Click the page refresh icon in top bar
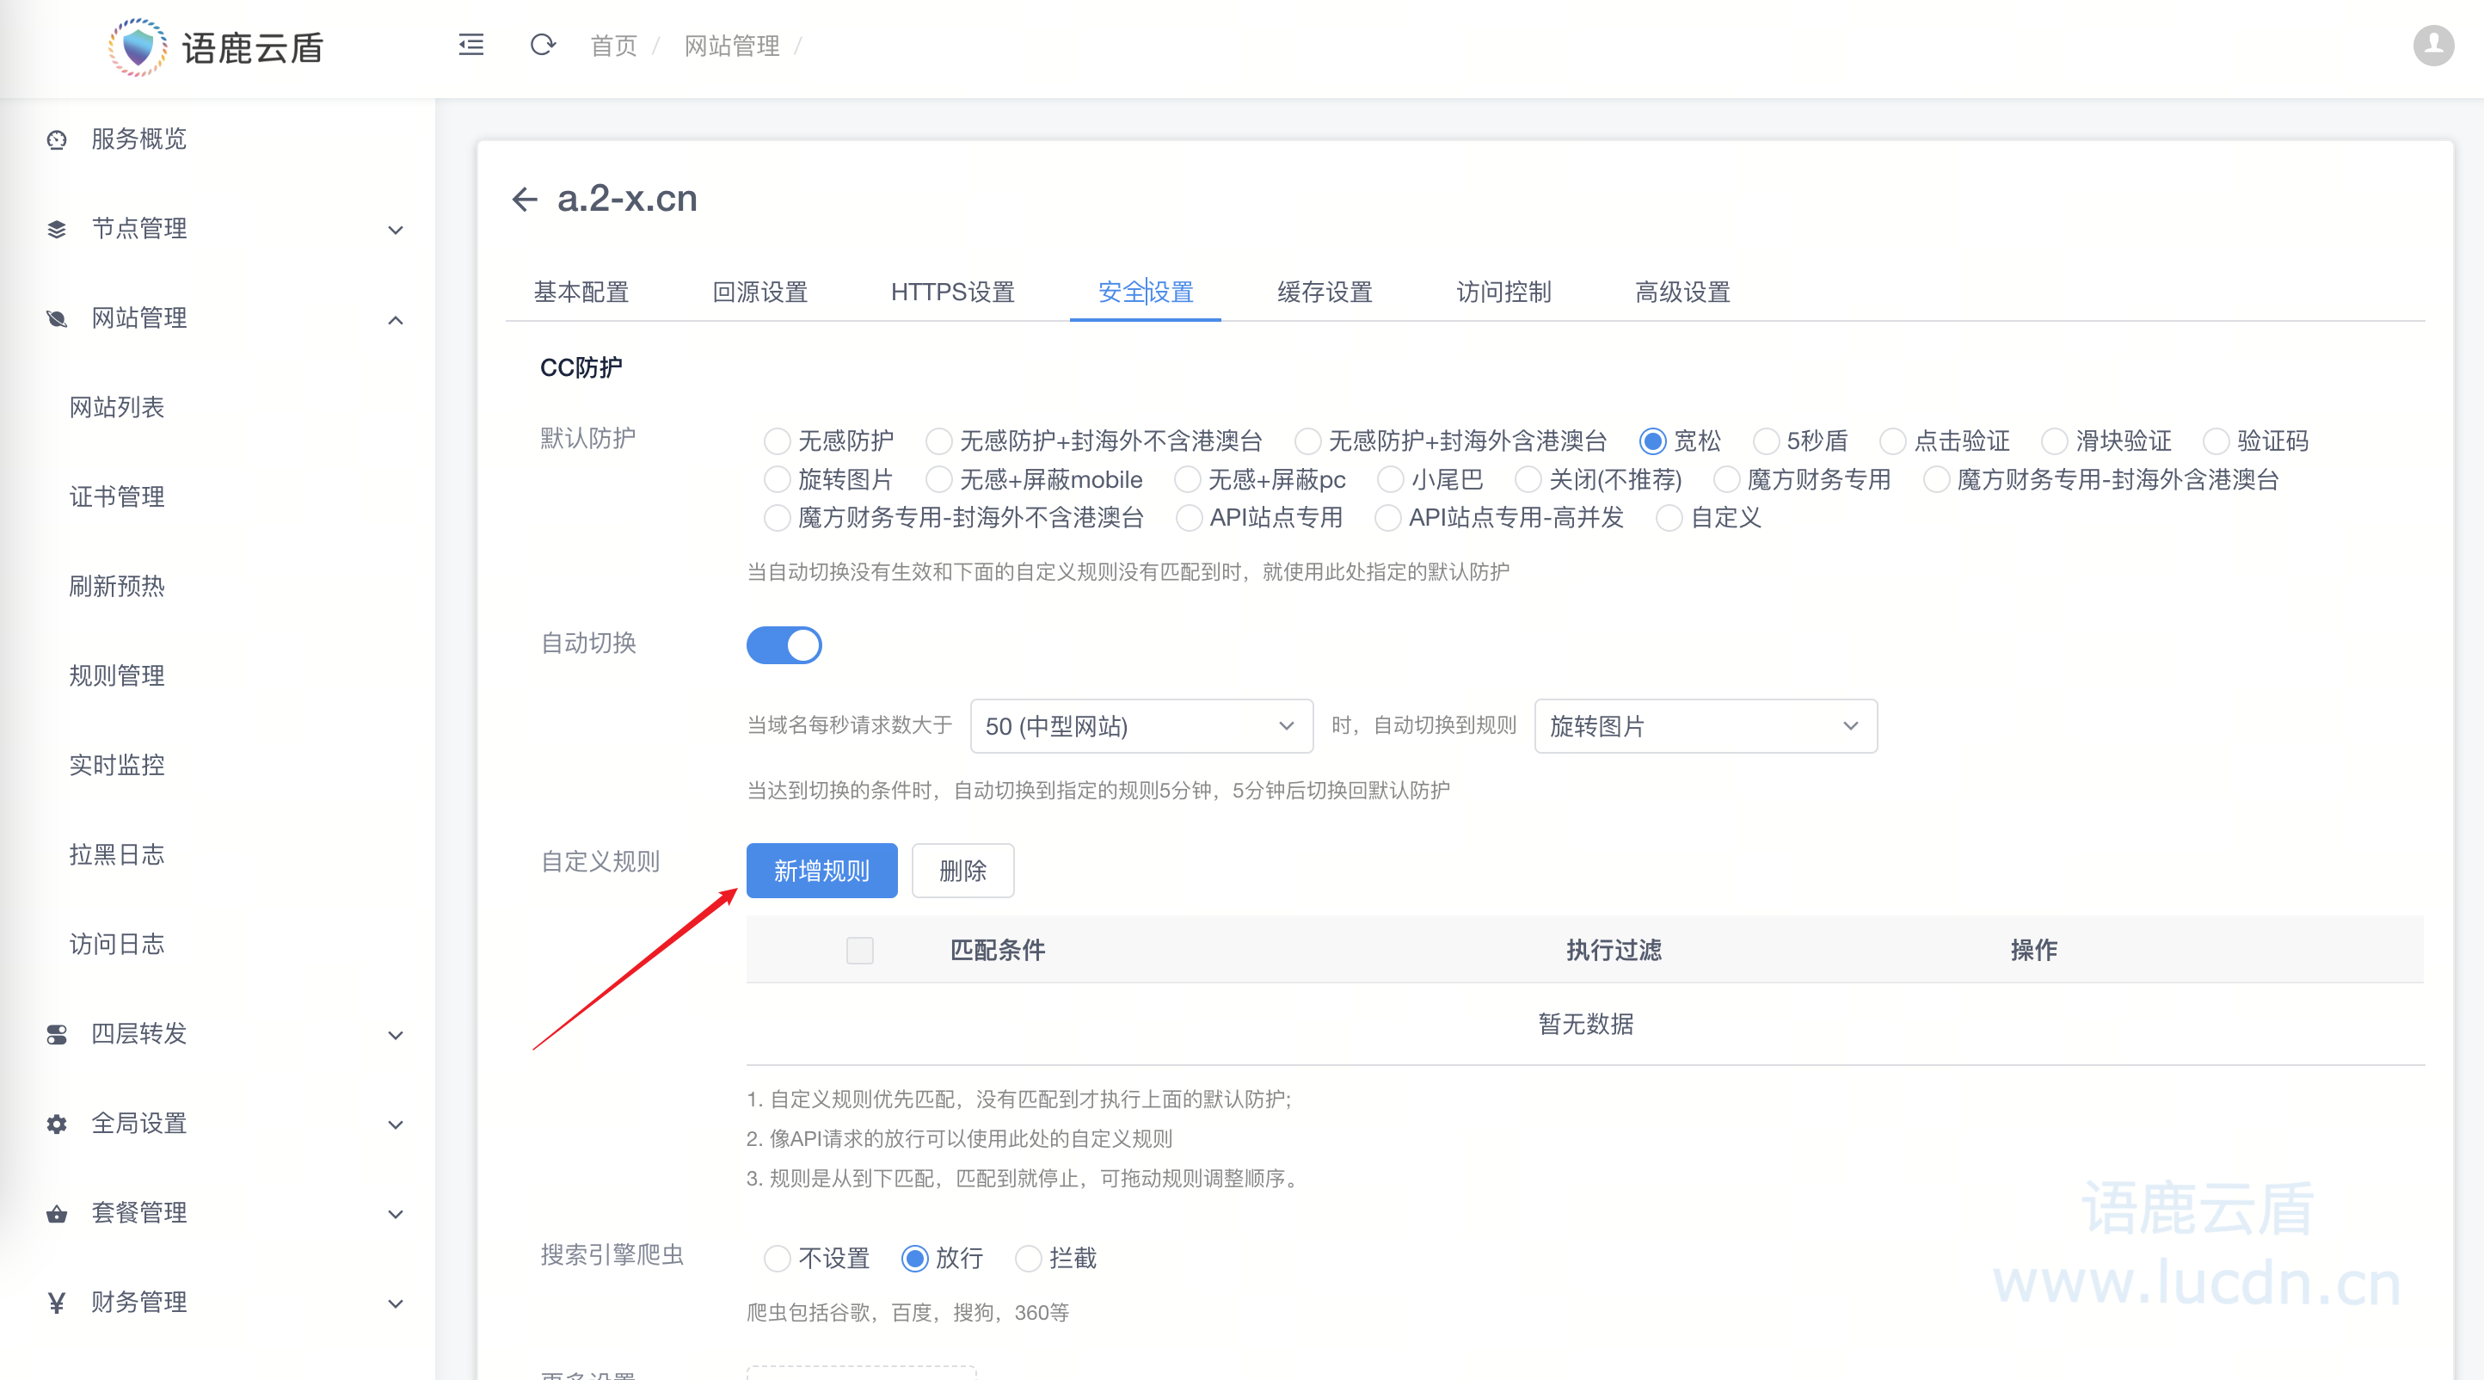Screen dimensions: 2484x1380 [x=542, y=45]
